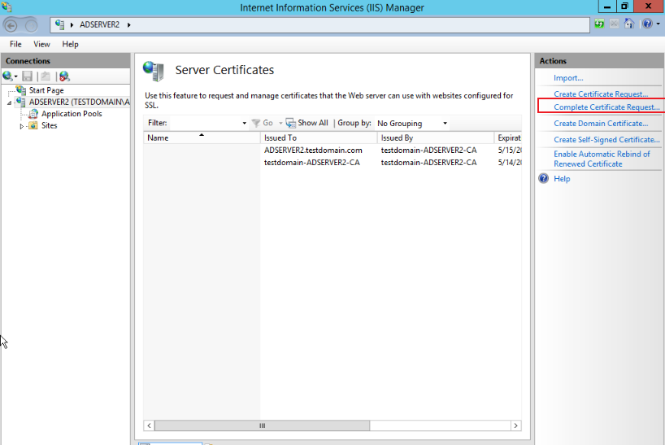Click the Up folder icon in Connections toolbar
The image size is (665, 445).
pos(46,76)
